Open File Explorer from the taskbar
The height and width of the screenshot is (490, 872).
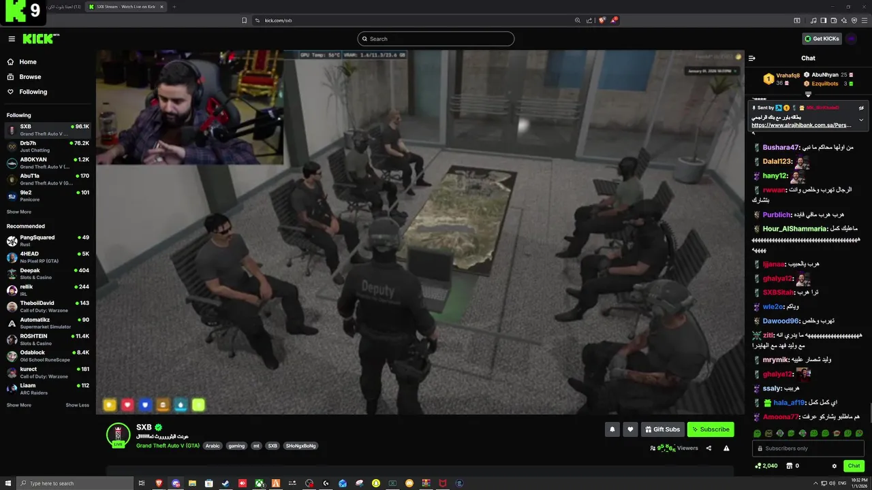click(192, 483)
